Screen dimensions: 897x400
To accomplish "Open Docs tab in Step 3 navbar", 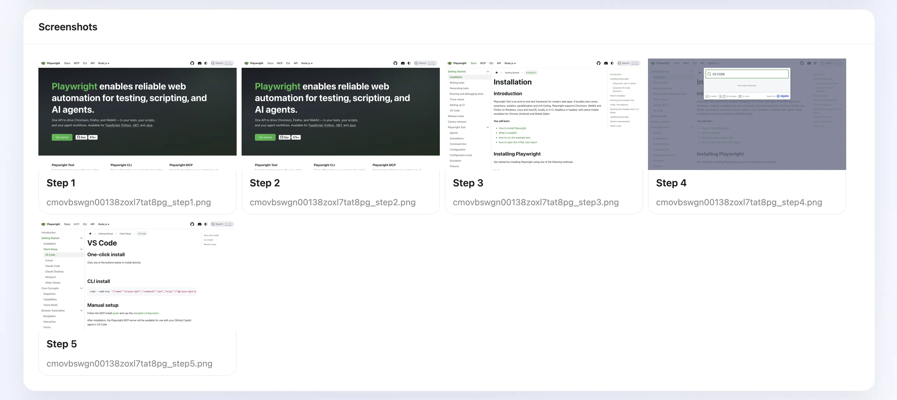I will (x=474, y=63).
